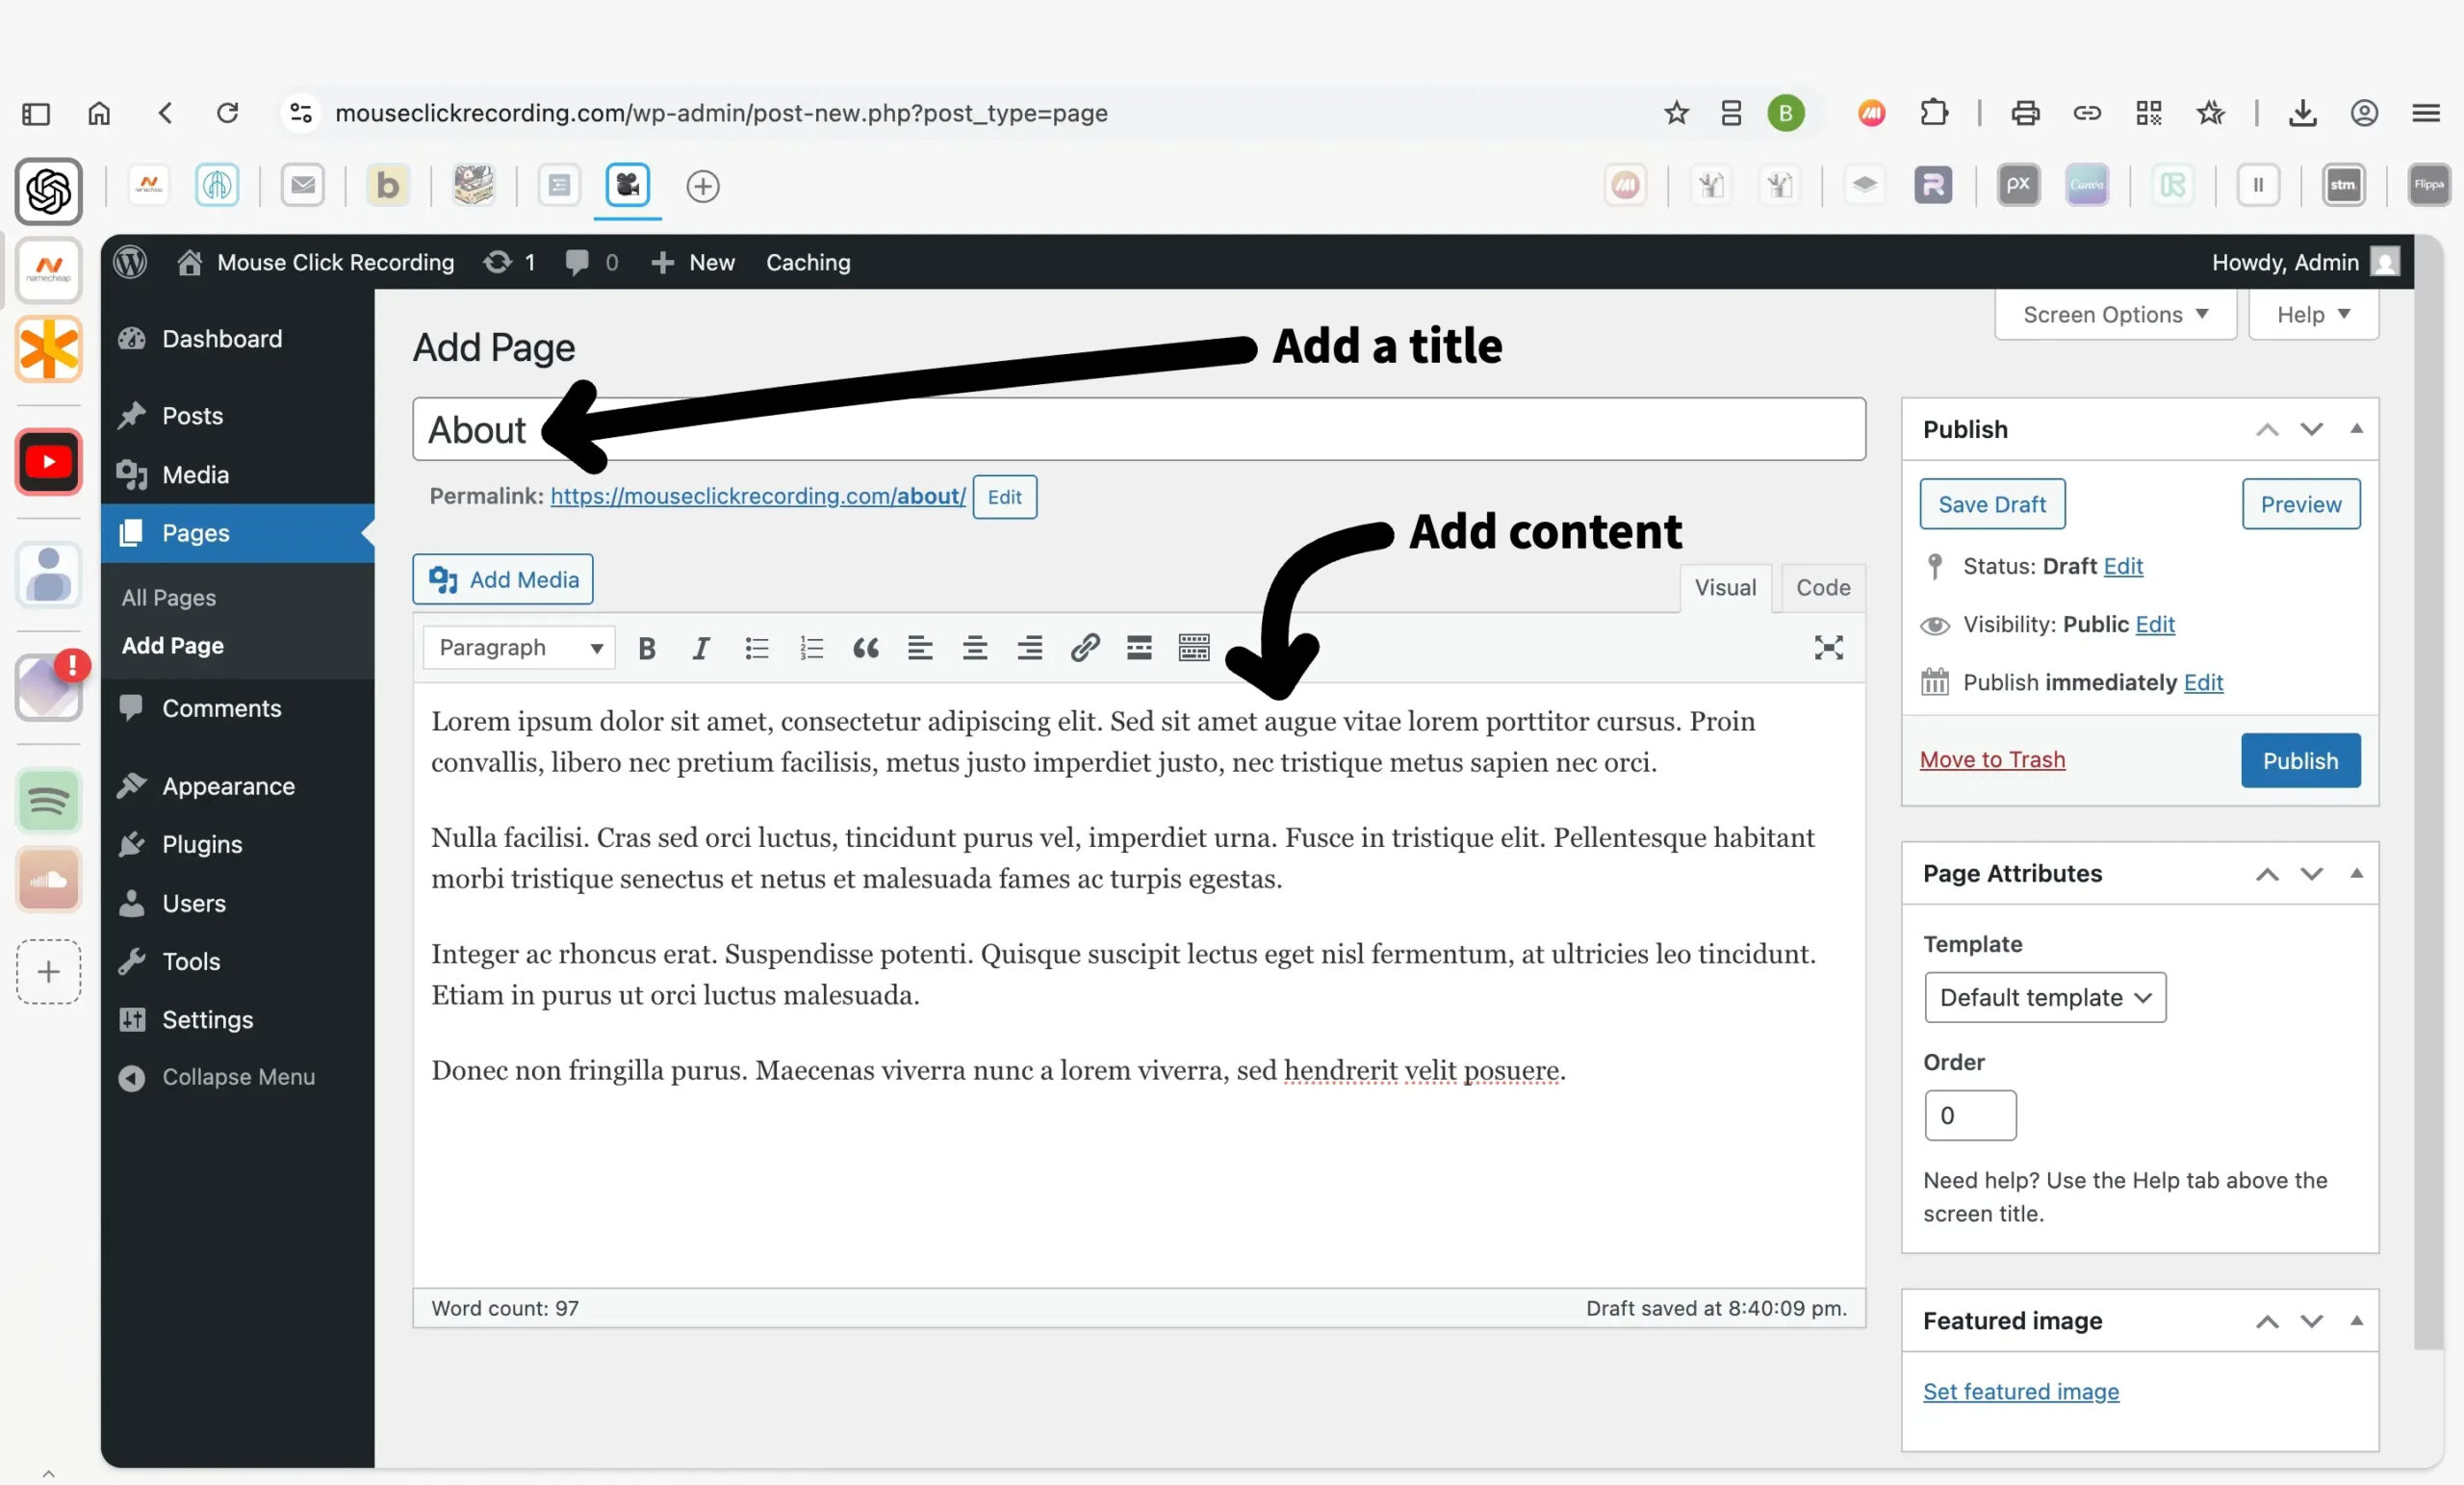Collapse the Publish panel

pyautogui.click(x=2356, y=429)
